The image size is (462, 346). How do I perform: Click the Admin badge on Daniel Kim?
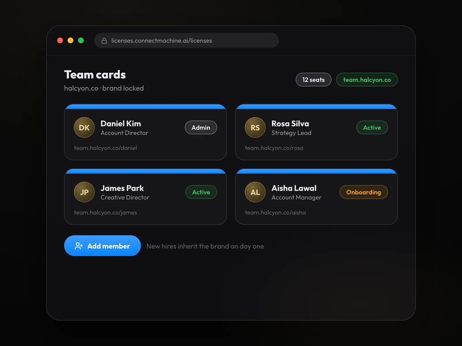[201, 127]
